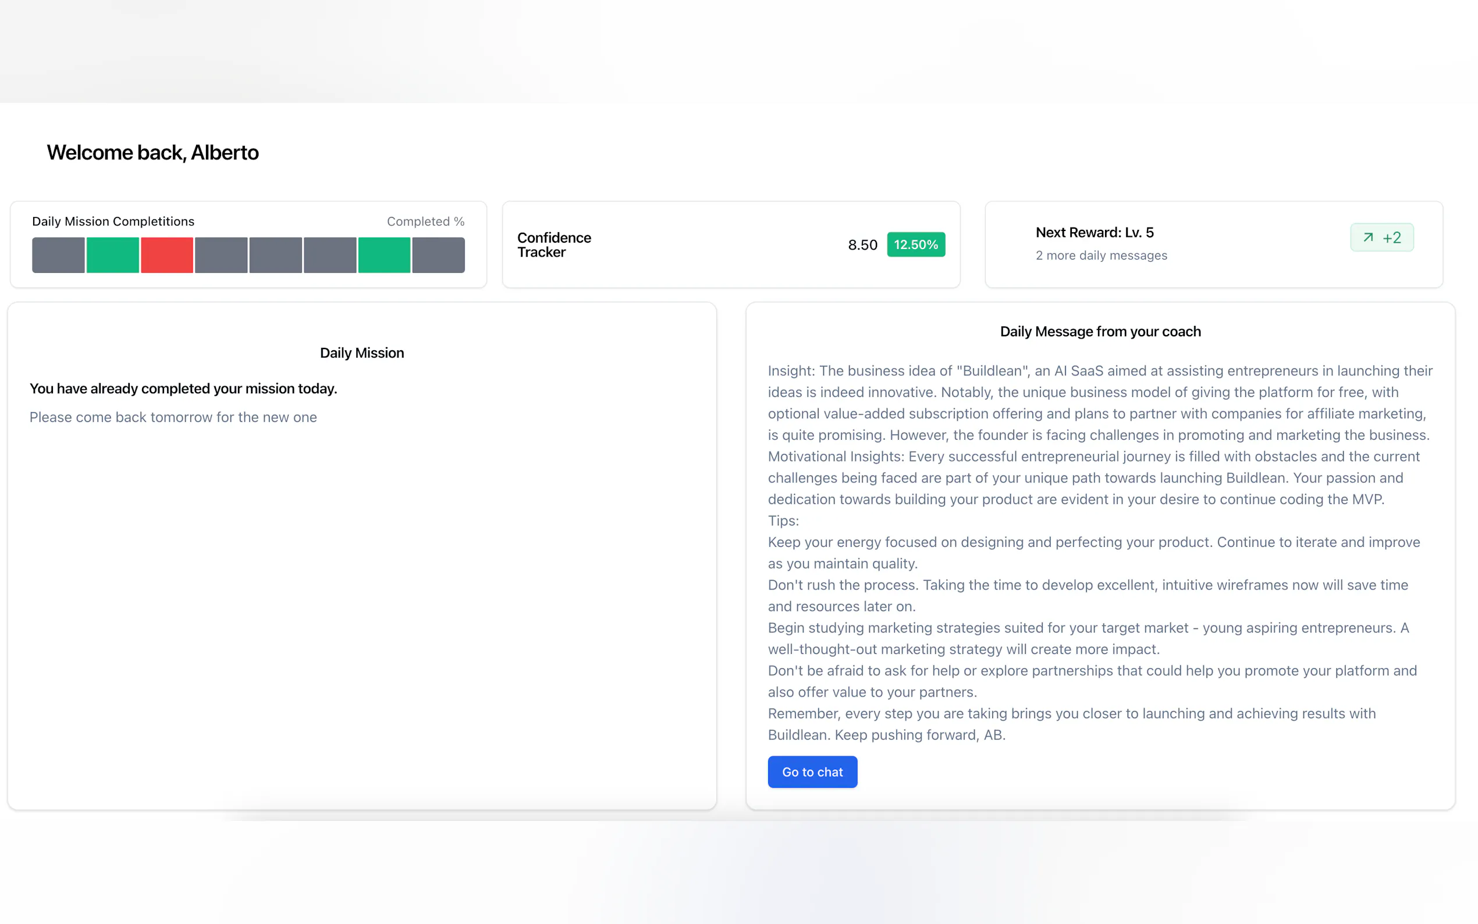Click the +2 value in the reward badge
1478x924 pixels.
[1391, 237]
